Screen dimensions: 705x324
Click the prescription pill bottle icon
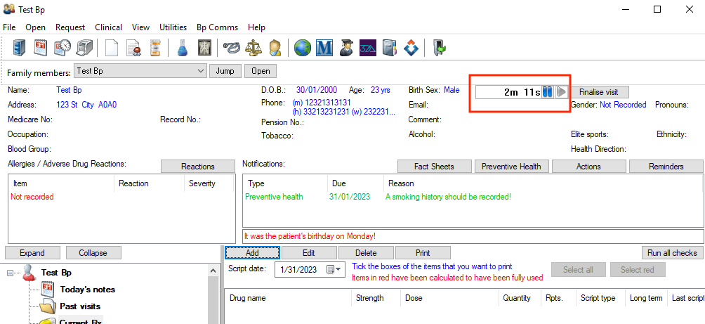click(154, 48)
